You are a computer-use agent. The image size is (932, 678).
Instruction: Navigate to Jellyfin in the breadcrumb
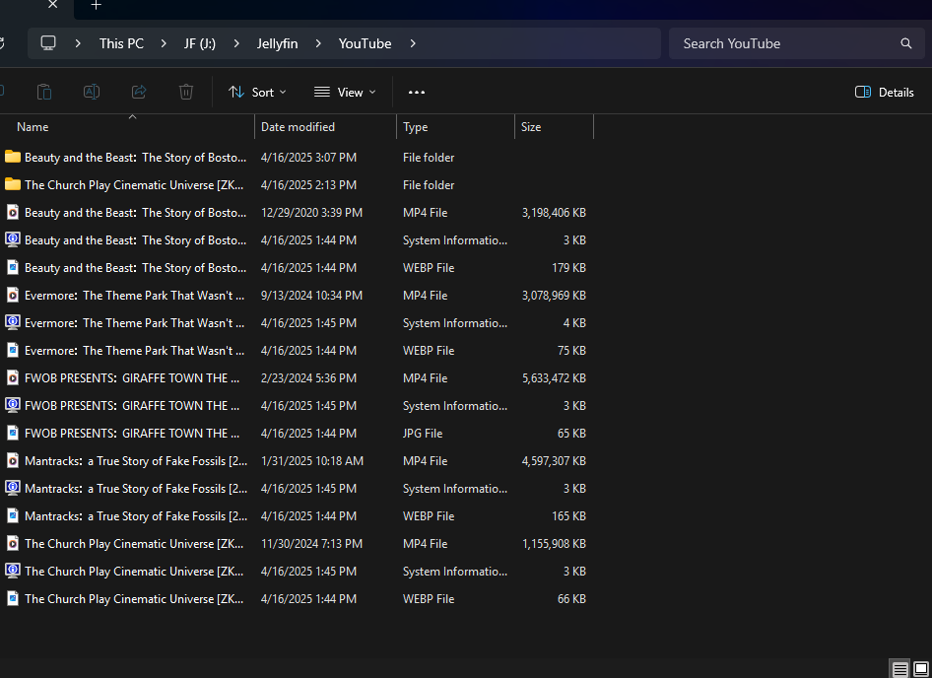(277, 43)
